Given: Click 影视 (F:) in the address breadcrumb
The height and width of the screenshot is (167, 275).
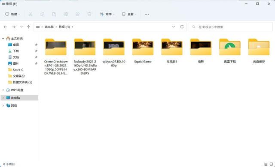Looking at the screenshot, I should (64, 27).
